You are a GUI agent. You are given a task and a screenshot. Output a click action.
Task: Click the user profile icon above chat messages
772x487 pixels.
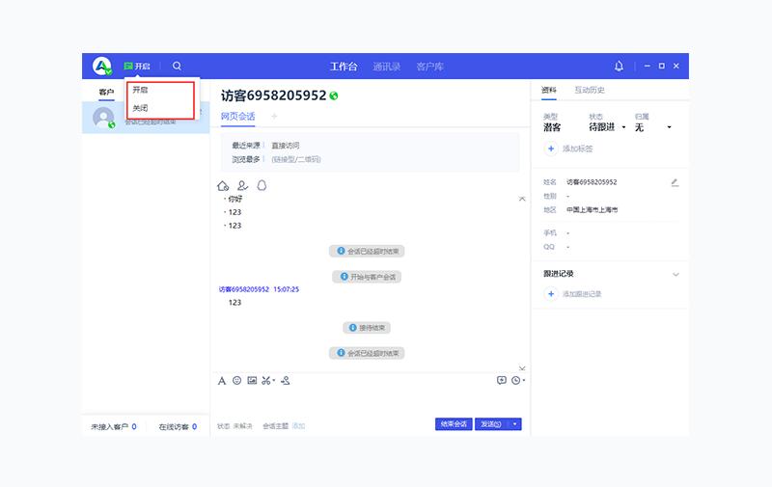coord(242,185)
